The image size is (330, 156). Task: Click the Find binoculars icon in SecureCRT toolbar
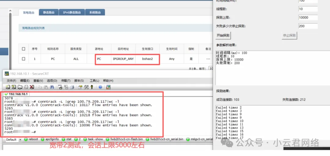click(52, 87)
